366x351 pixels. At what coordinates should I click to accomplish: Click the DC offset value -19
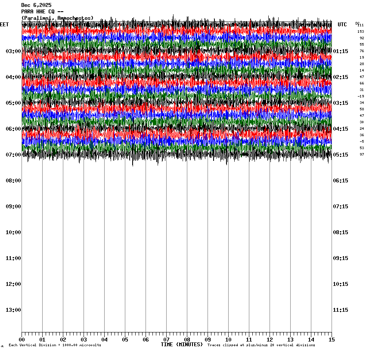[x=360, y=96]
